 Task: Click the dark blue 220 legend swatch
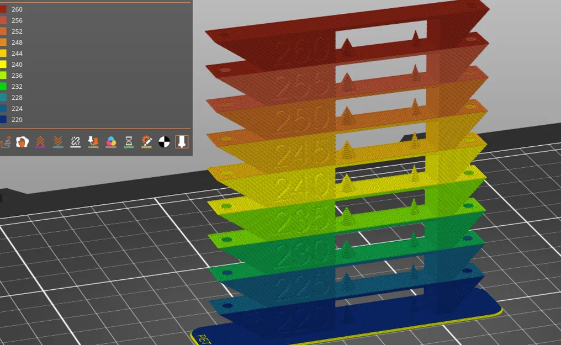(3, 120)
